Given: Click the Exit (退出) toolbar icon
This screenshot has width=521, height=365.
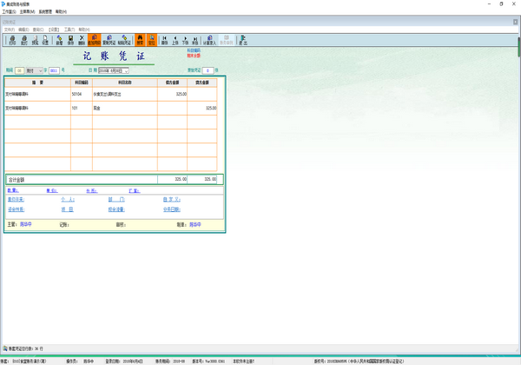Looking at the screenshot, I should (244, 40).
